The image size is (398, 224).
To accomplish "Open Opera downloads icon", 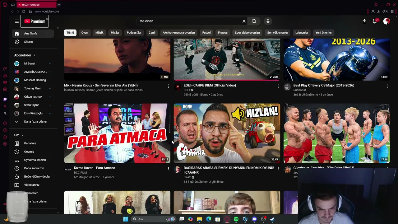I will pos(378,12).
